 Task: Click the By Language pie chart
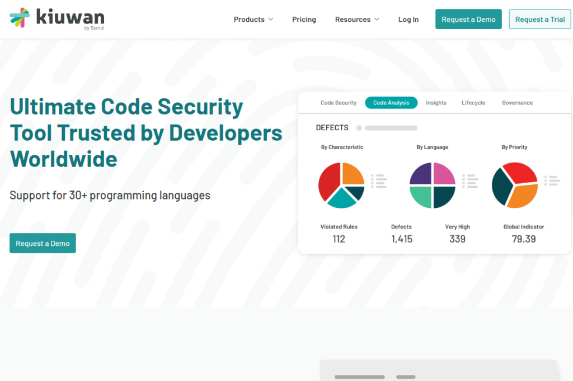point(433,185)
